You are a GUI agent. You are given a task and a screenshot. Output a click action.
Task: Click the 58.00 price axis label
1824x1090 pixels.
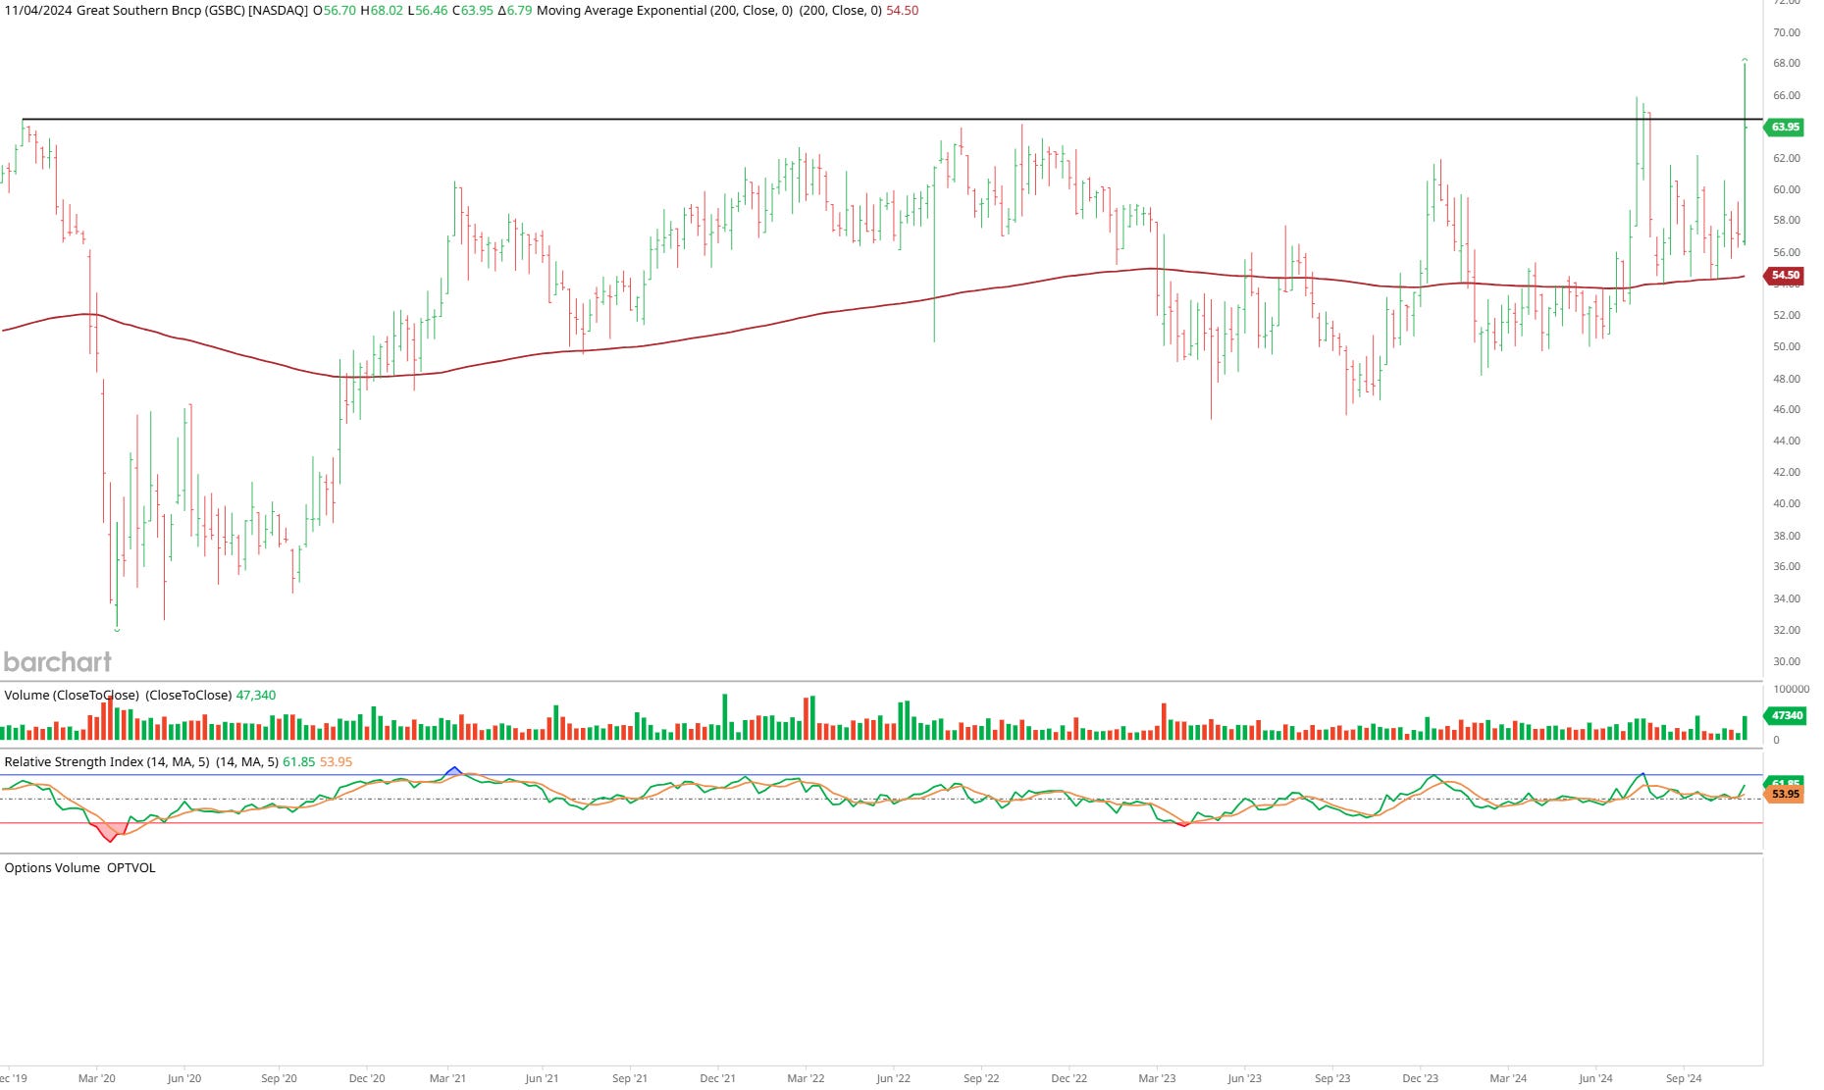[1787, 220]
